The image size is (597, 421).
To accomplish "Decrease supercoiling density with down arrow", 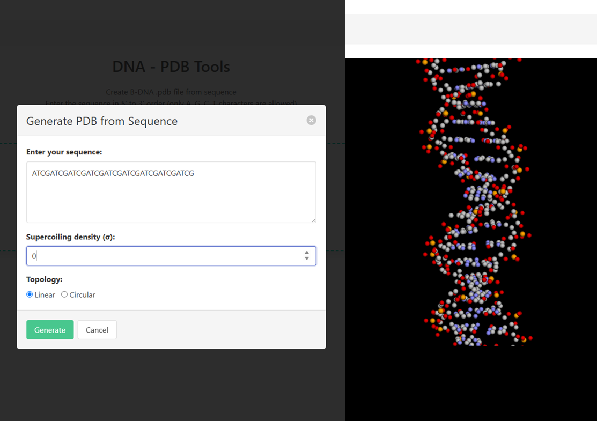I will [307, 259].
